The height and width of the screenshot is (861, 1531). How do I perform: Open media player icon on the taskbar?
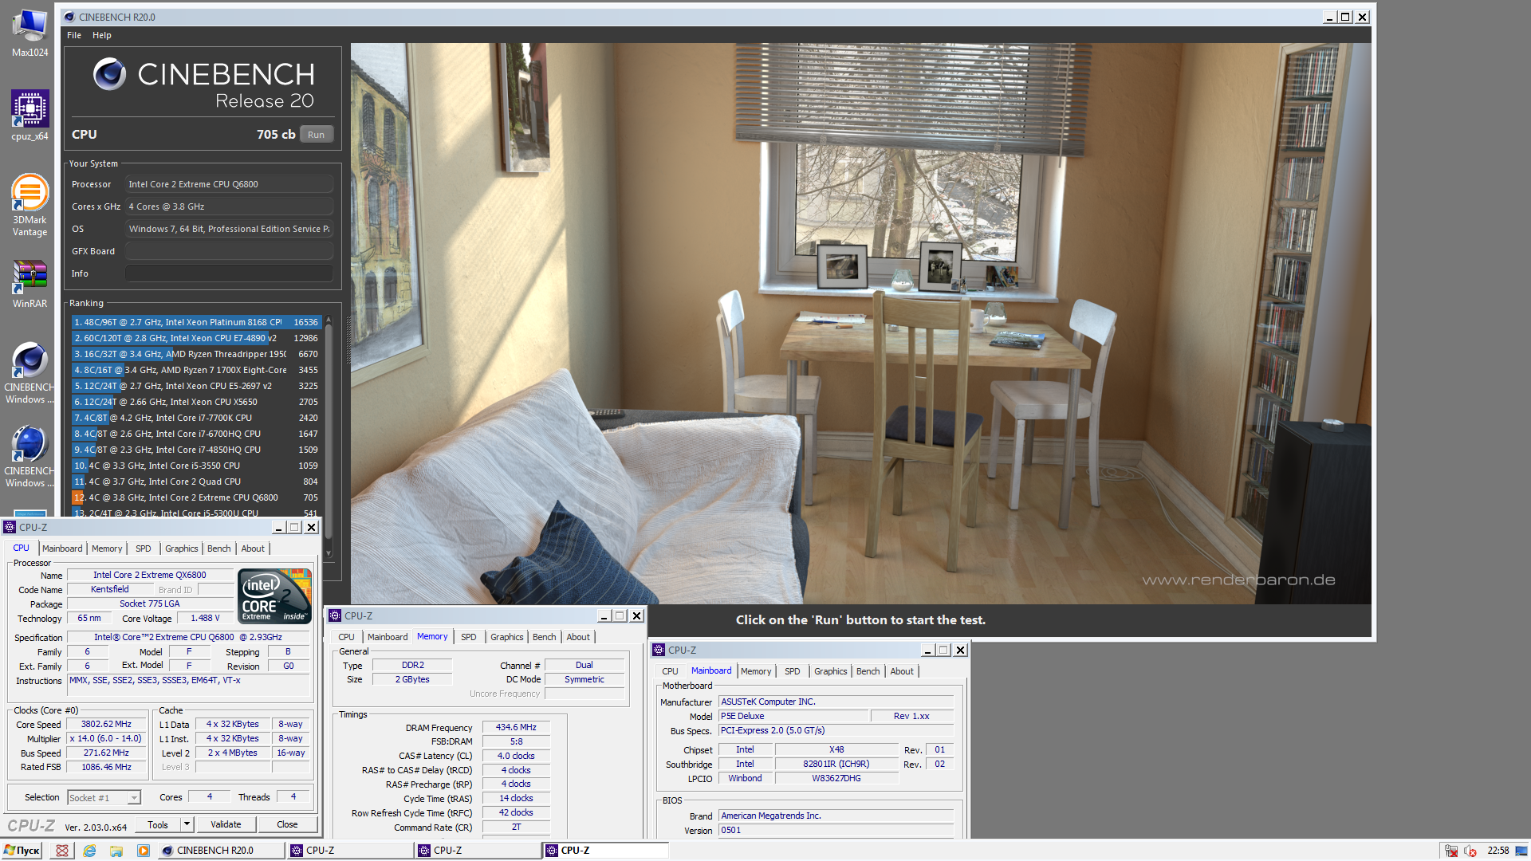click(x=143, y=851)
